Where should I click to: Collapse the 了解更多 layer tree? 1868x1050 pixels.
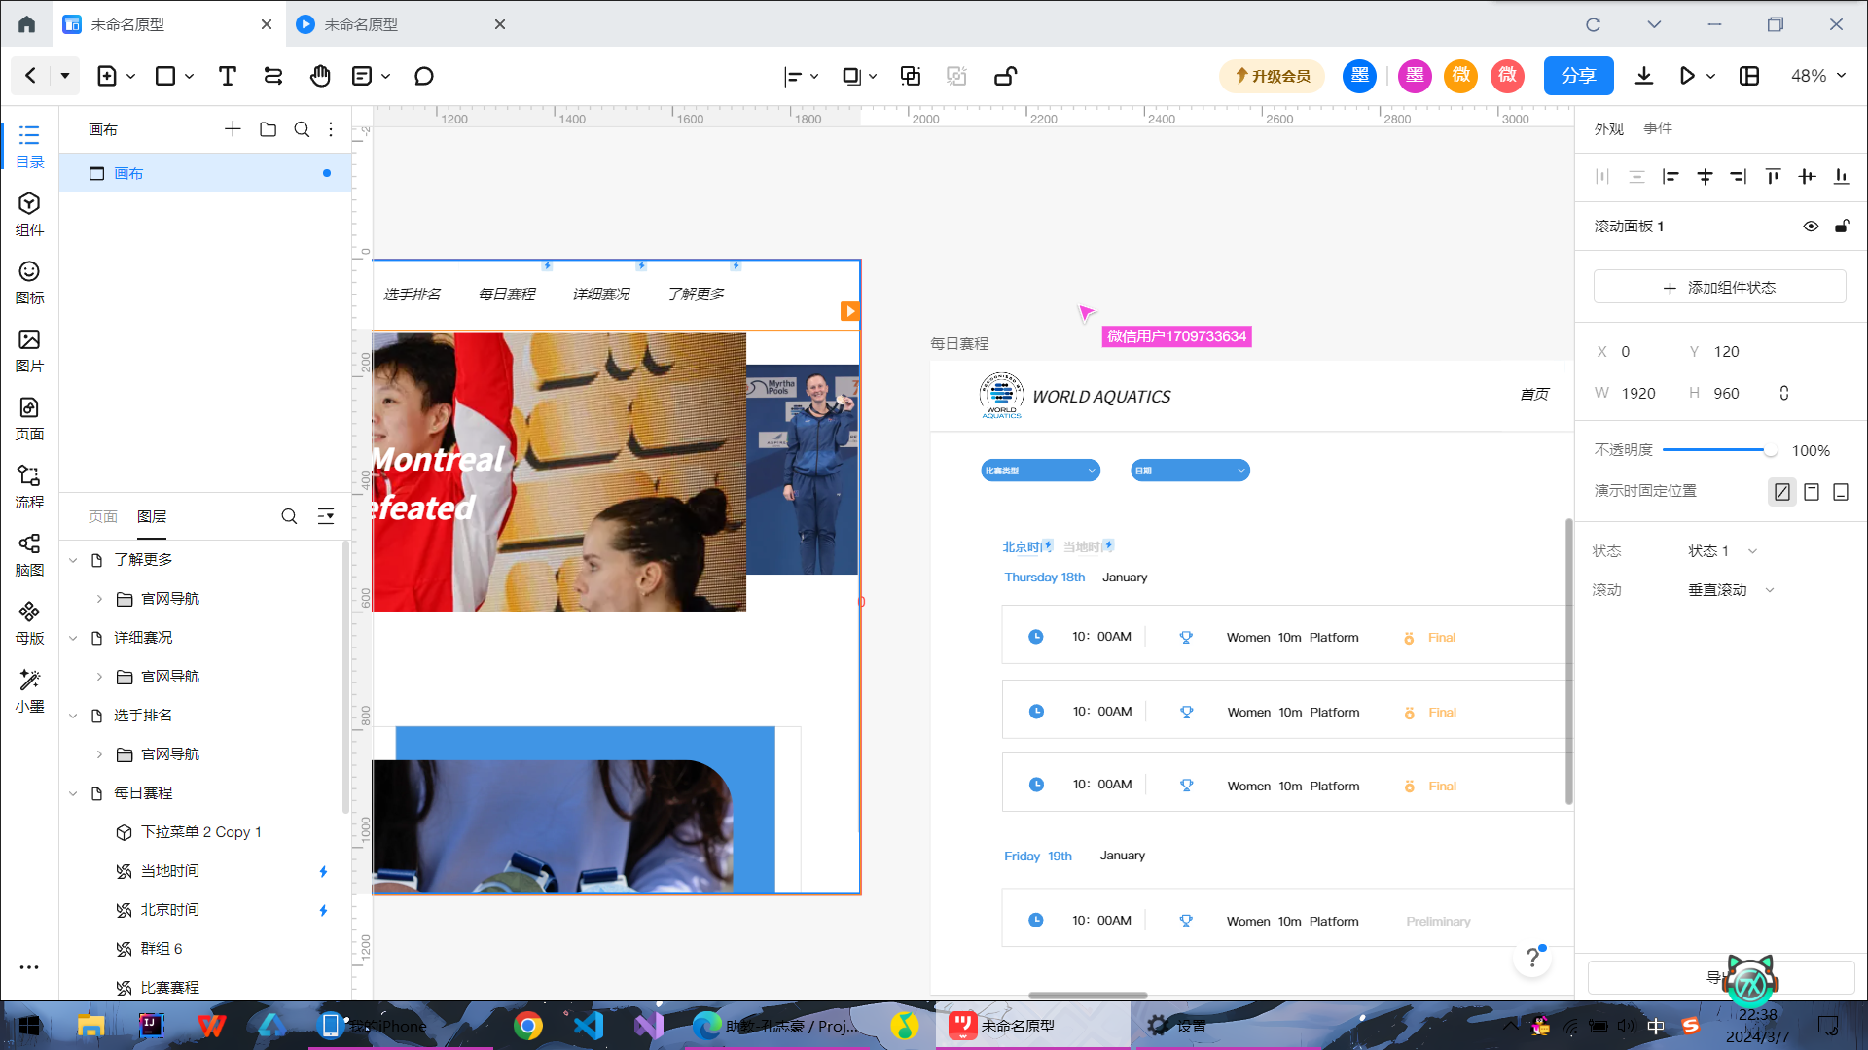(73, 560)
